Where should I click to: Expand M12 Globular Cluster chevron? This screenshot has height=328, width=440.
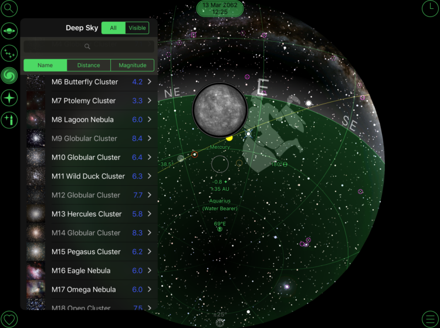[x=150, y=195]
